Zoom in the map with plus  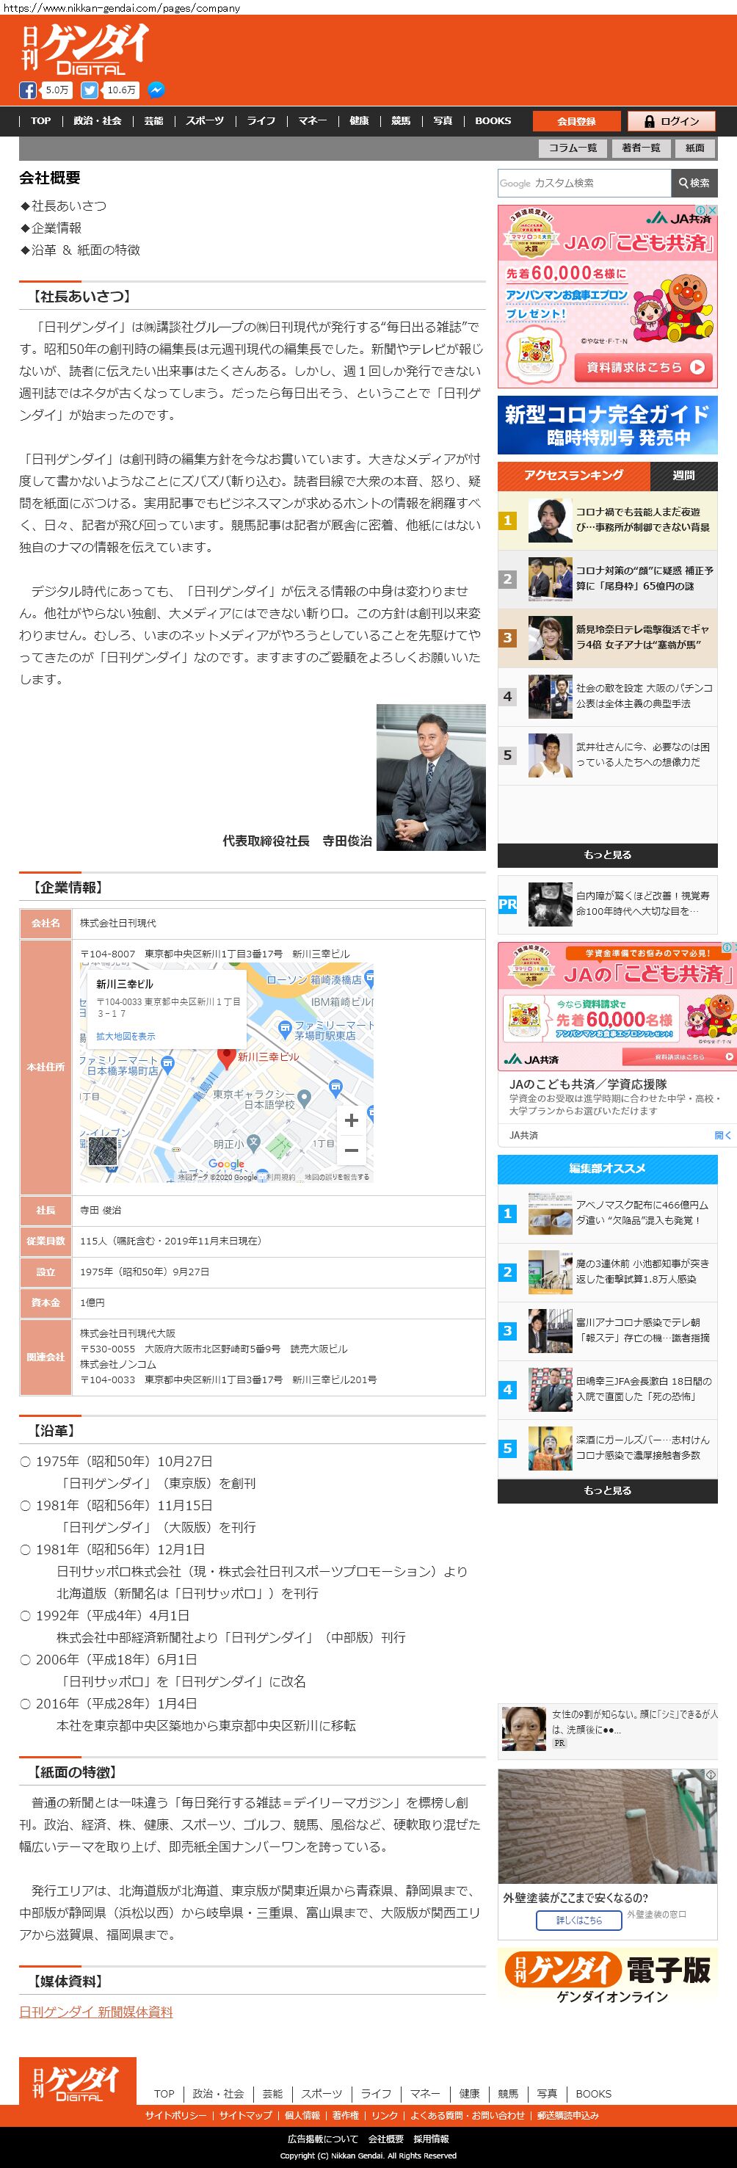point(352,1120)
